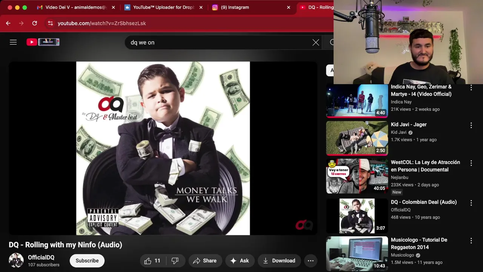Viewport: 483px width, 272px height.
Task: Clear the search box with the X icon
Action: point(316,42)
